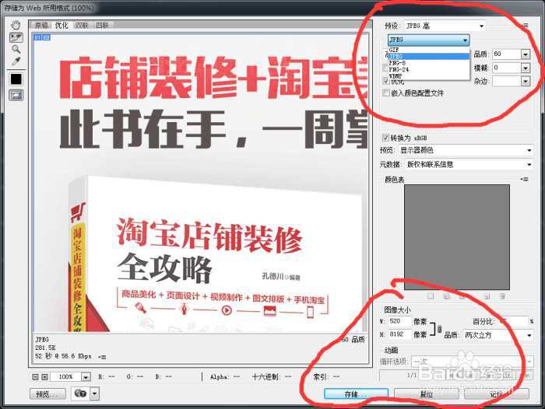Switch to the 原稿 tab
The height and width of the screenshot is (409, 545).
pos(41,26)
